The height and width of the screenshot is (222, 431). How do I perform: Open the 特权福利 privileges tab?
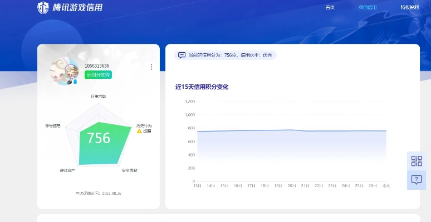[409, 7]
